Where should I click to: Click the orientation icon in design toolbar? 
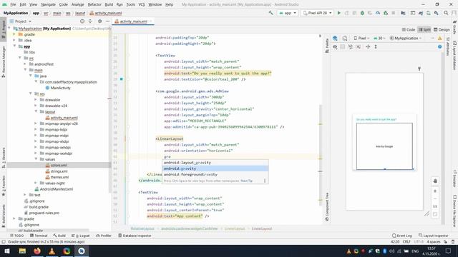345,38
